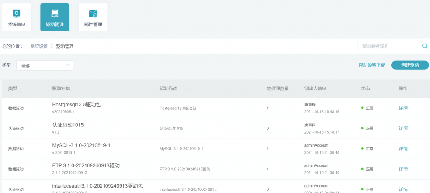Go to 系统设置 in the breadcrumb
Screen dimensions: 430x193
[39, 46]
